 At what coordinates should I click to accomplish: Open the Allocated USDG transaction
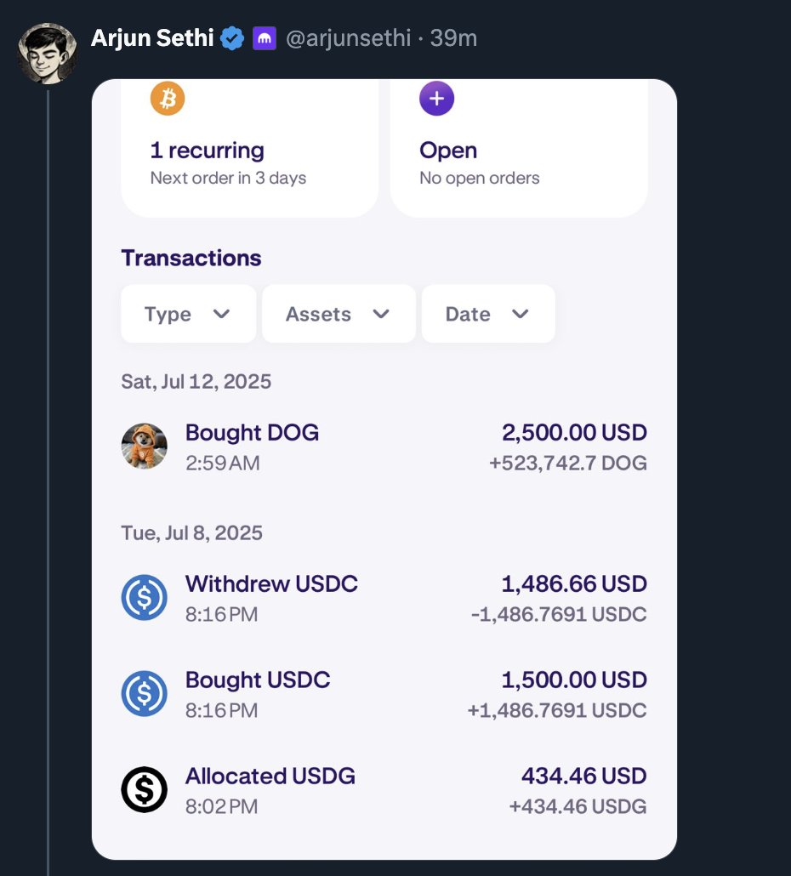point(384,790)
